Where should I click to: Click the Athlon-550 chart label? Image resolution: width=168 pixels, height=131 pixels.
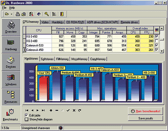tap(57, 68)
